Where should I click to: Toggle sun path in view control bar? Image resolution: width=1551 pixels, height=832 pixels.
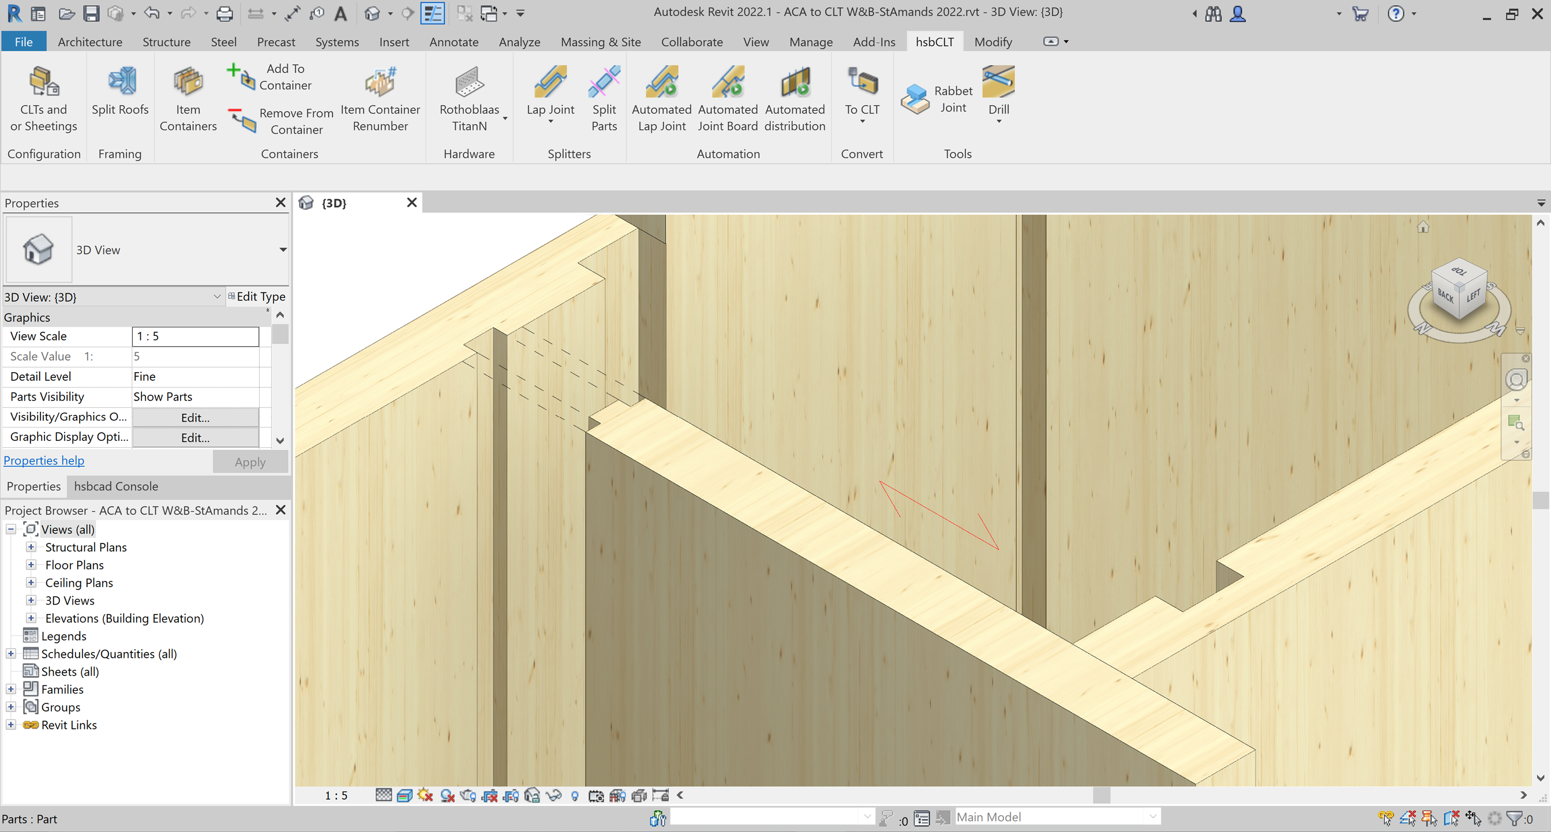[425, 795]
